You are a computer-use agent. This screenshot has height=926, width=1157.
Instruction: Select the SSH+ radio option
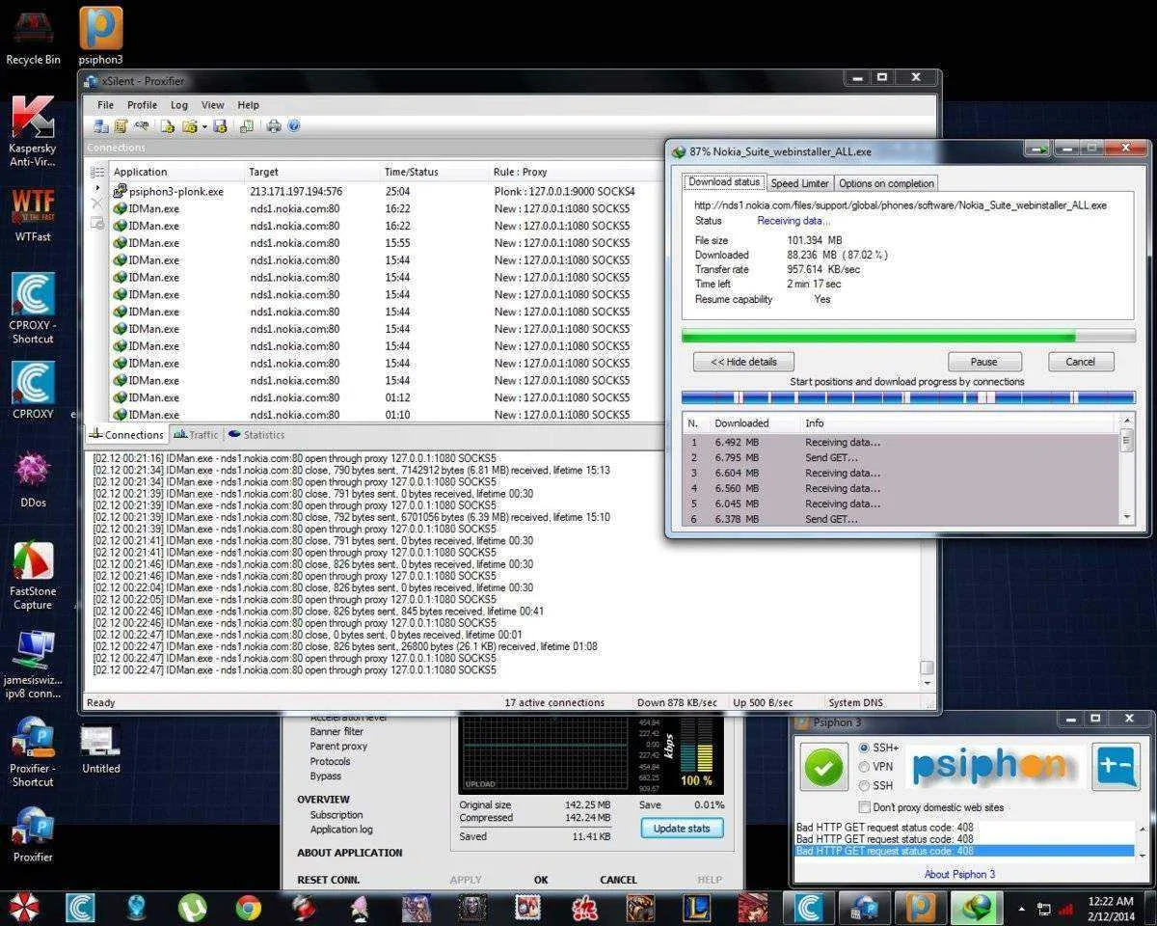[x=864, y=748]
